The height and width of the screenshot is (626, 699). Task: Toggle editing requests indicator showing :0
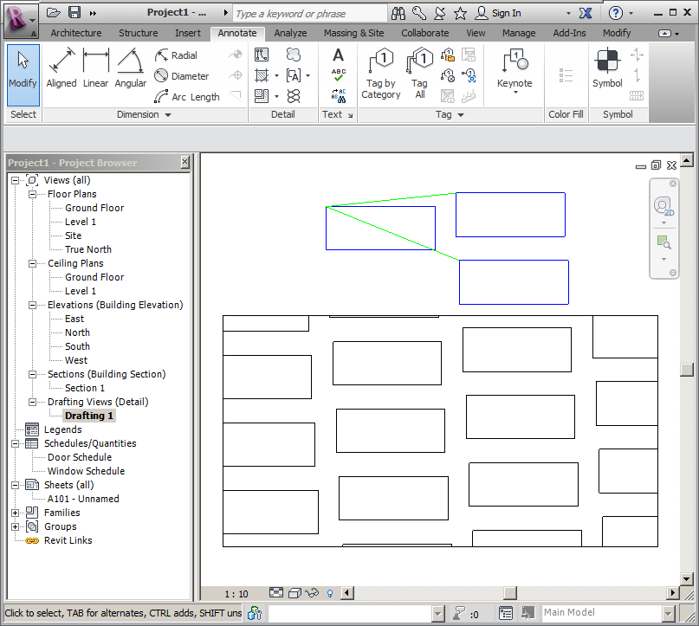pos(466,614)
